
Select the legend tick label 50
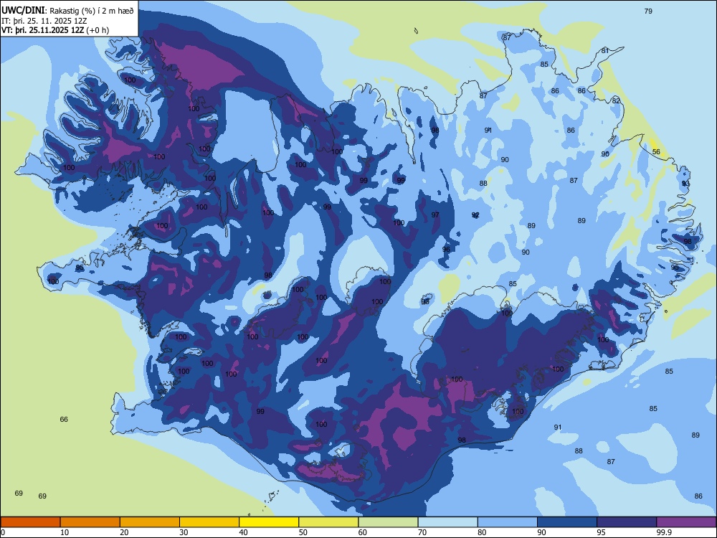pos(303,532)
